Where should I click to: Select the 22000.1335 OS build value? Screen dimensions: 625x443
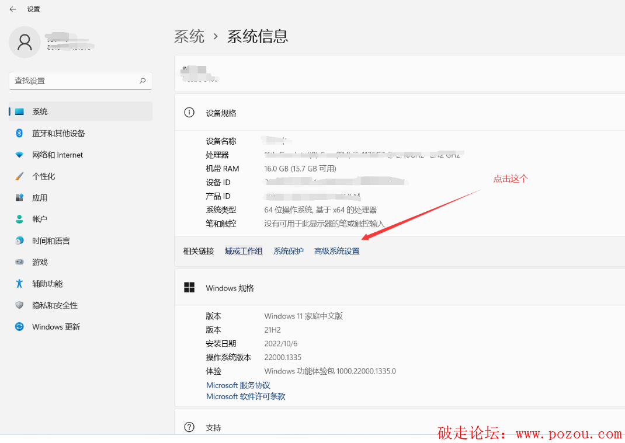[x=283, y=357]
